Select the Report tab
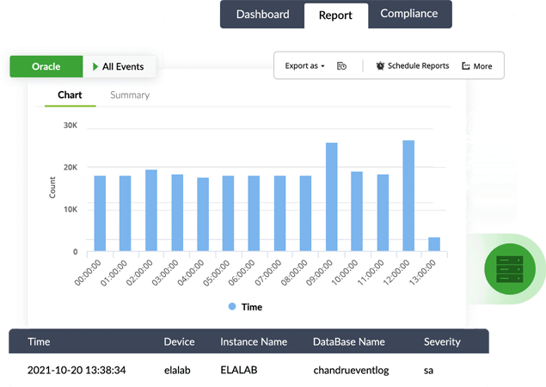 click(335, 15)
